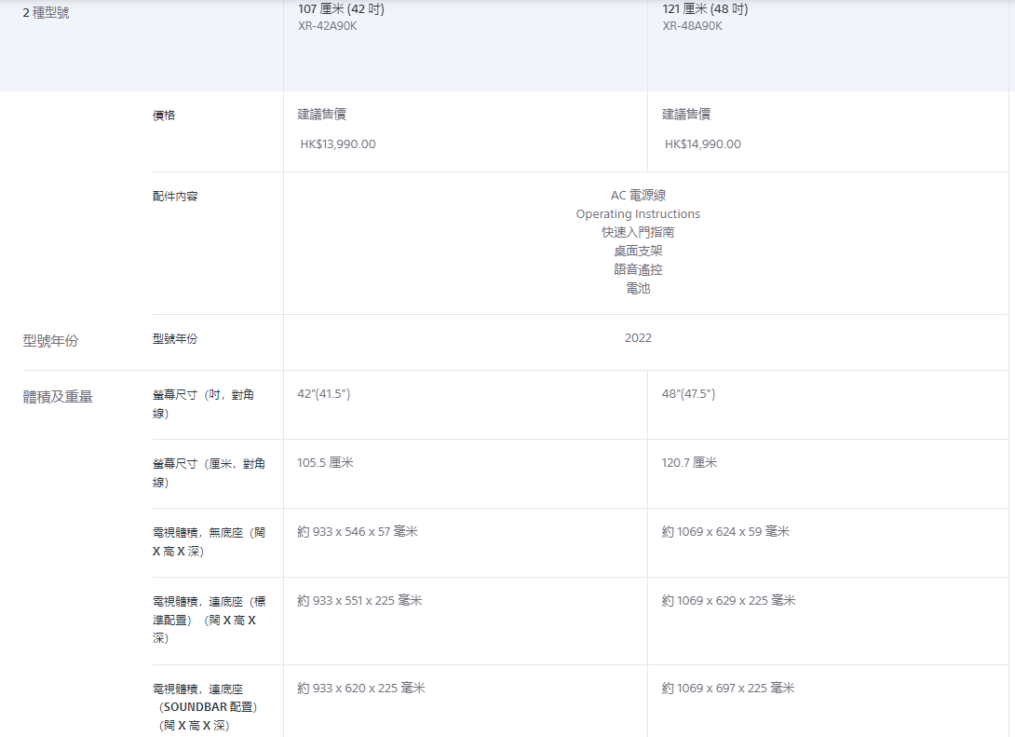Screen dimensions: 1015x737
Task: Click the Operating Instructions entry
Action: click(x=638, y=213)
